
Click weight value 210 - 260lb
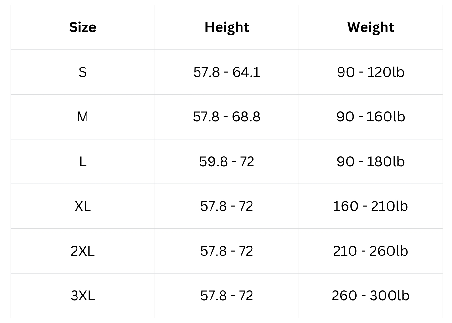click(x=371, y=251)
